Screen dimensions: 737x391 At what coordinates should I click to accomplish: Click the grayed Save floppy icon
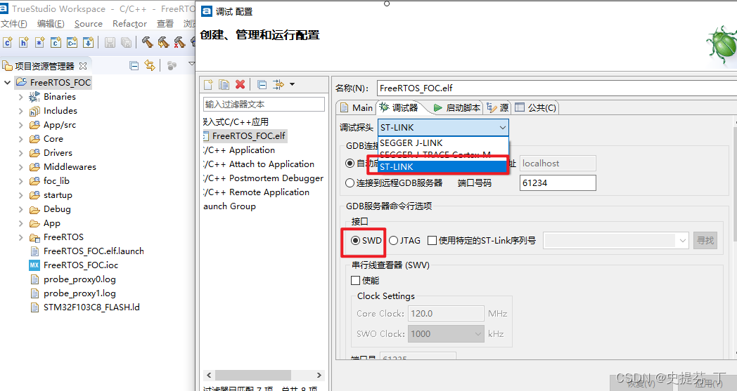click(x=110, y=42)
